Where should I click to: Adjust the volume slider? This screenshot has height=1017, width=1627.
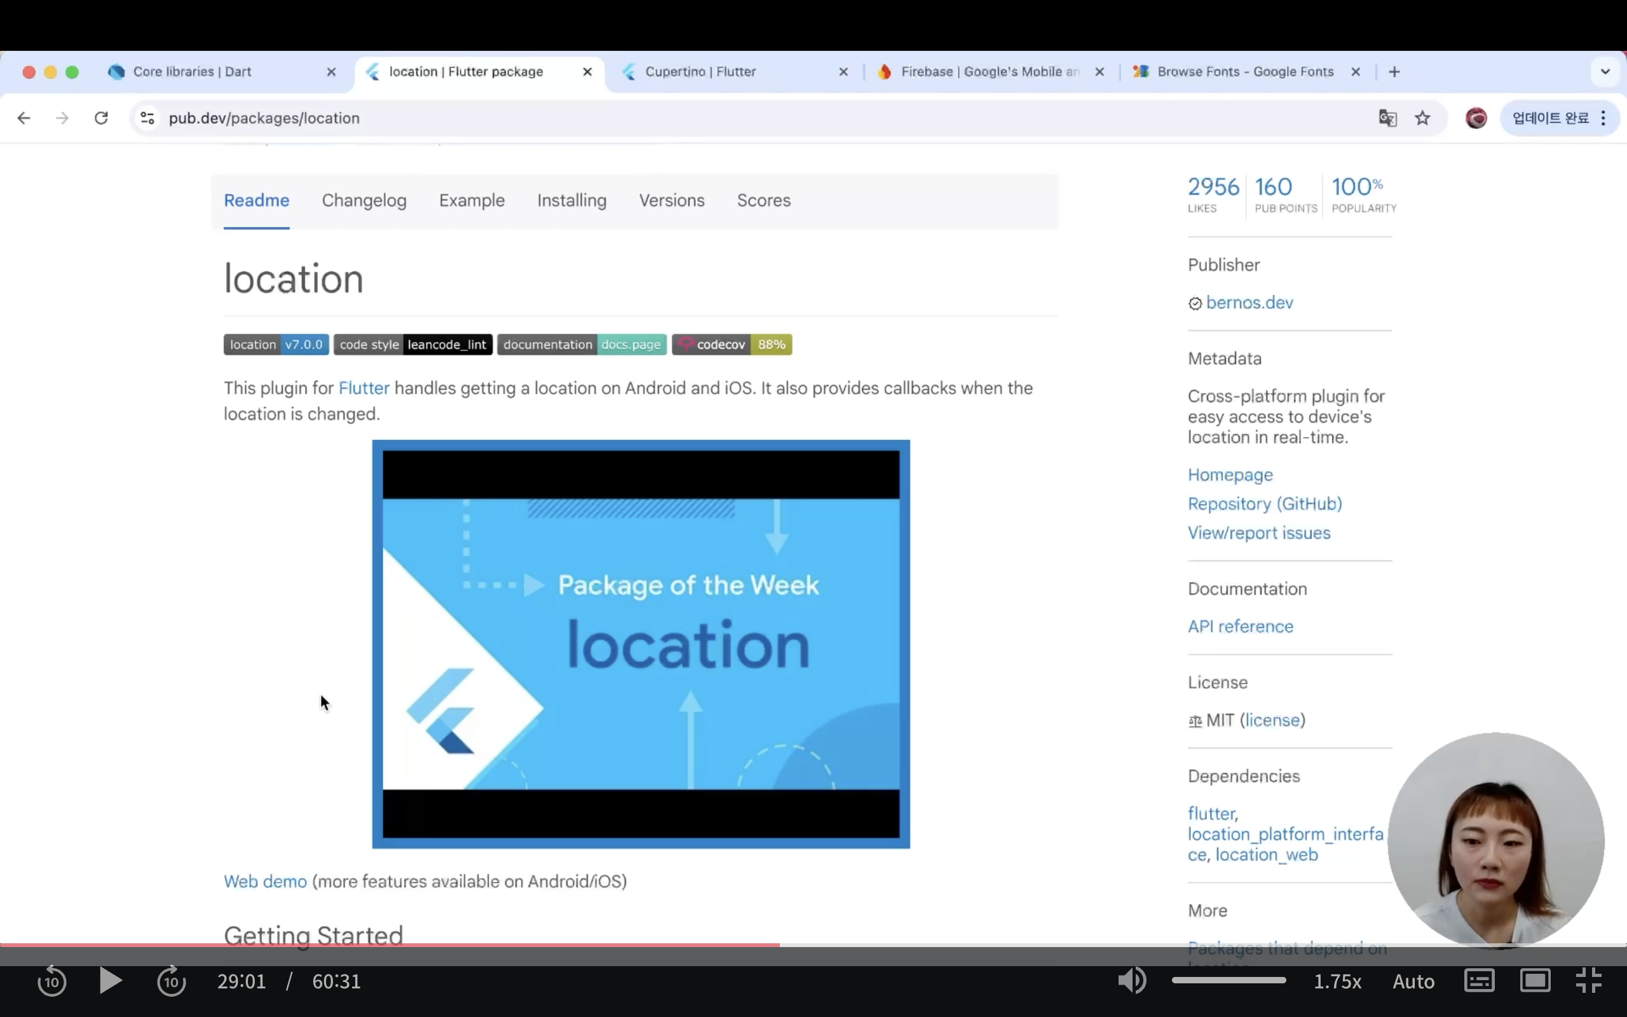click(1229, 981)
